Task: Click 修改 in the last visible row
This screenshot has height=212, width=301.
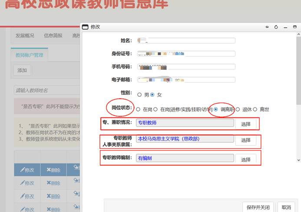Action: point(27,209)
